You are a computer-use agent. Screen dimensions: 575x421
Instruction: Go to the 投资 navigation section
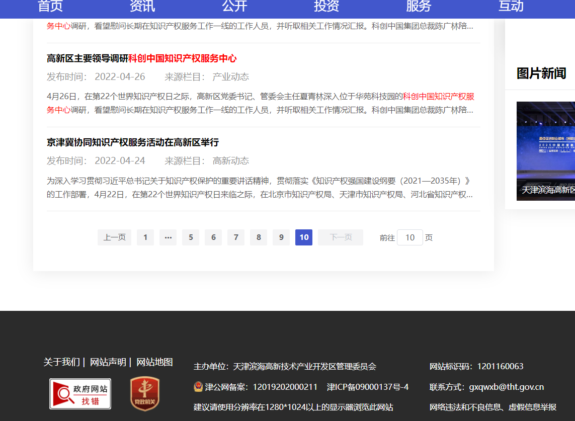(x=326, y=7)
